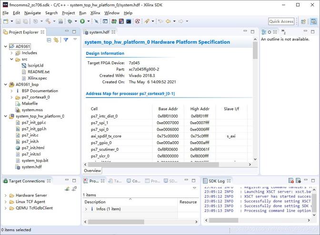This screenshot has height=235, width=320.
Task: Click the Quick Access field
Action: click(281, 21)
